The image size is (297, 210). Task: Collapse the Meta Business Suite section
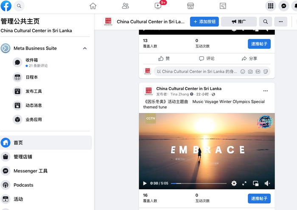85,48
